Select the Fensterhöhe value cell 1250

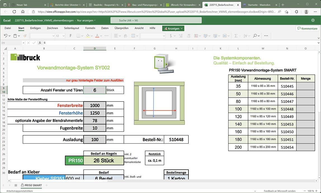coord(95,113)
